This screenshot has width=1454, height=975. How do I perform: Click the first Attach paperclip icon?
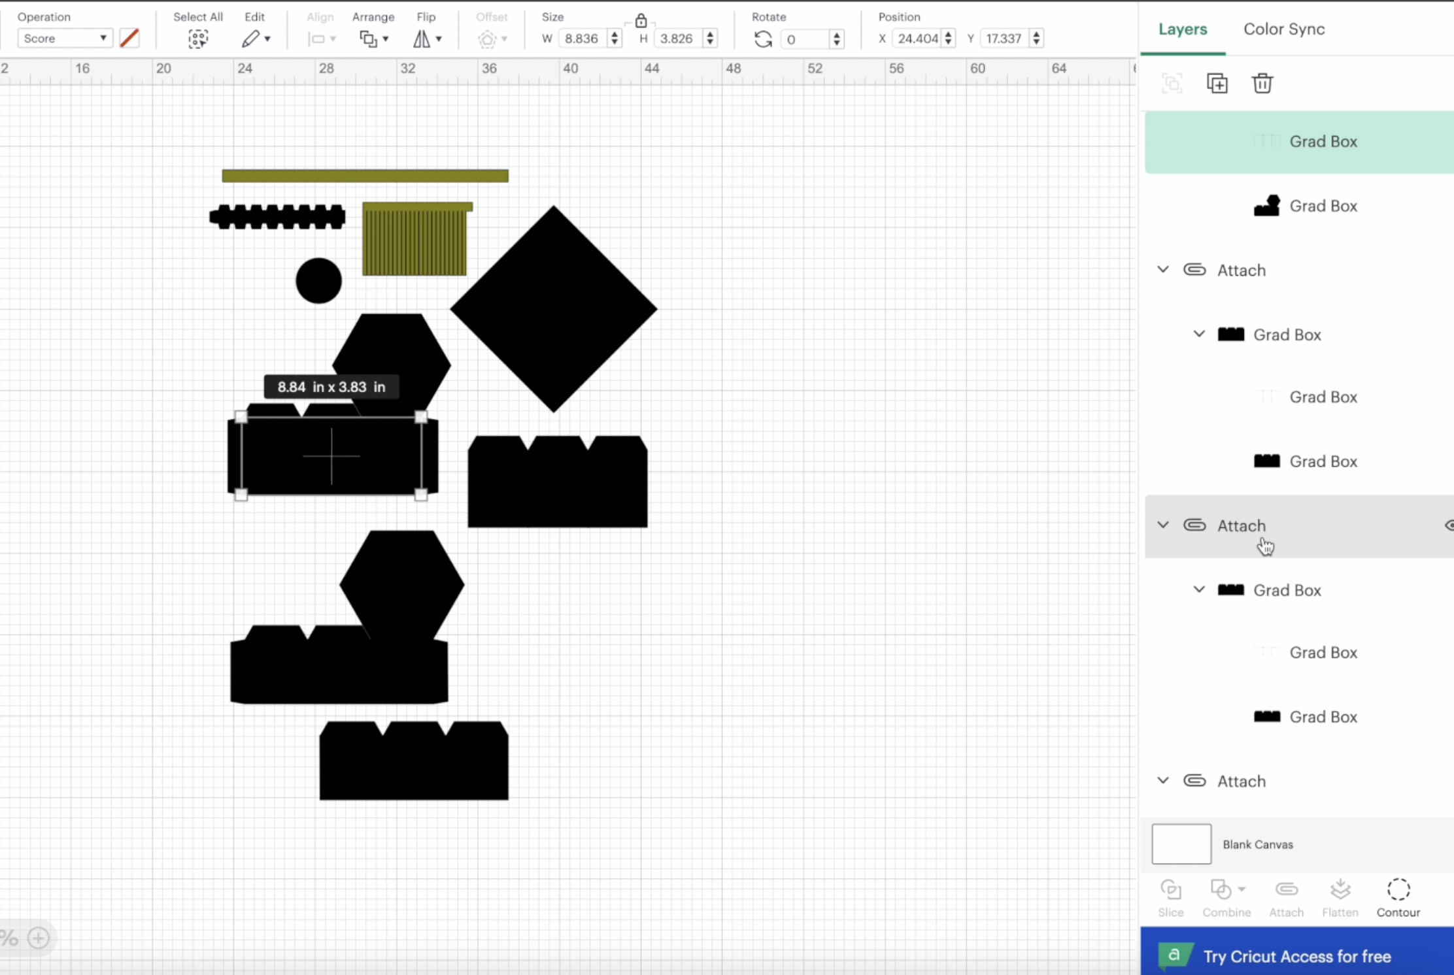tap(1194, 269)
